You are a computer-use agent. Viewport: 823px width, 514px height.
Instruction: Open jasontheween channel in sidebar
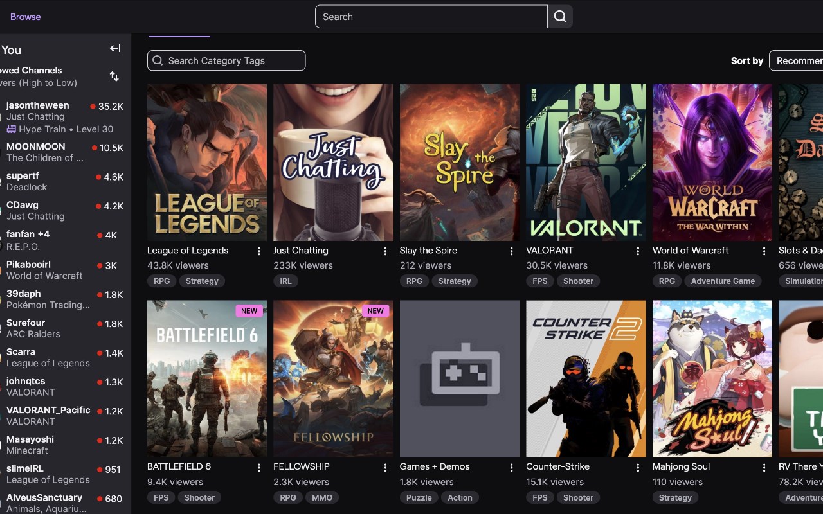pyautogui.click(x=64, y=117)
